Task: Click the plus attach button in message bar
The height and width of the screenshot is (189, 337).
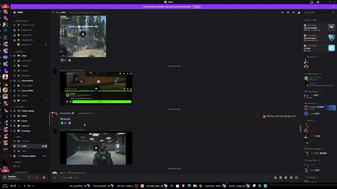Action: click(54, 177)
